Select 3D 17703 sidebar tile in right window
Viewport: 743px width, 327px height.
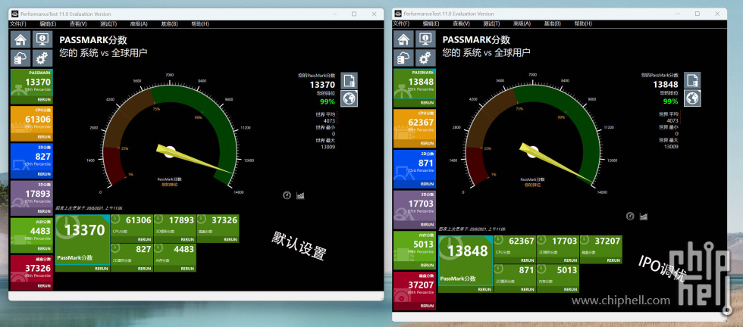(415, 209)
